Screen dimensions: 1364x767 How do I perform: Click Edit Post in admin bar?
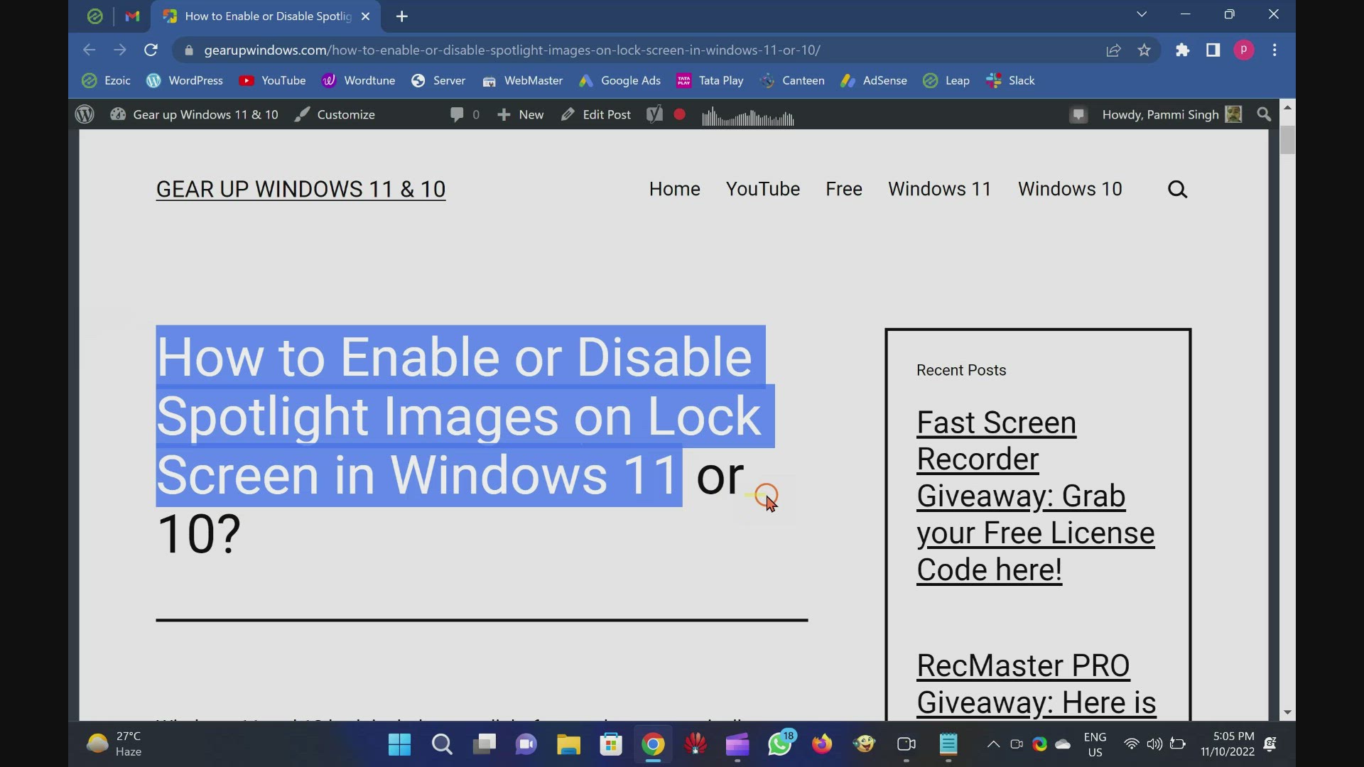(595, 114)
